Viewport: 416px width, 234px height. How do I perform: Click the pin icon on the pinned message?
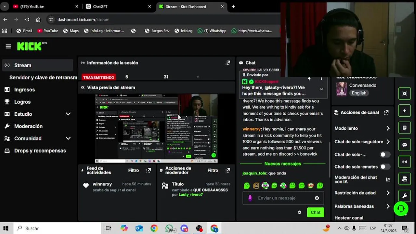[x=309, y=79]
